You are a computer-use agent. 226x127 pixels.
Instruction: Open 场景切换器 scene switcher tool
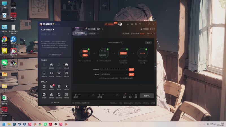coord(59,95)
